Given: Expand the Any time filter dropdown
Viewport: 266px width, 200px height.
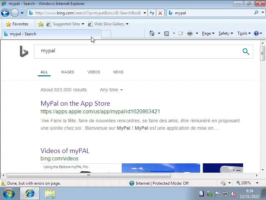Looking at the screenshot, I should coord(111,90).
